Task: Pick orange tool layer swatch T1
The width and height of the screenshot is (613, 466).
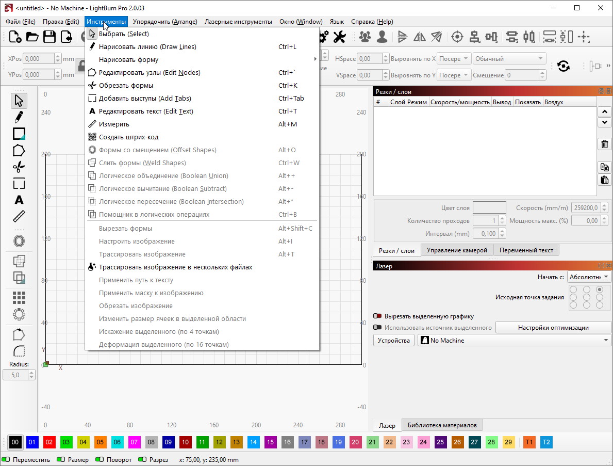Action: (x=529, y=442)
